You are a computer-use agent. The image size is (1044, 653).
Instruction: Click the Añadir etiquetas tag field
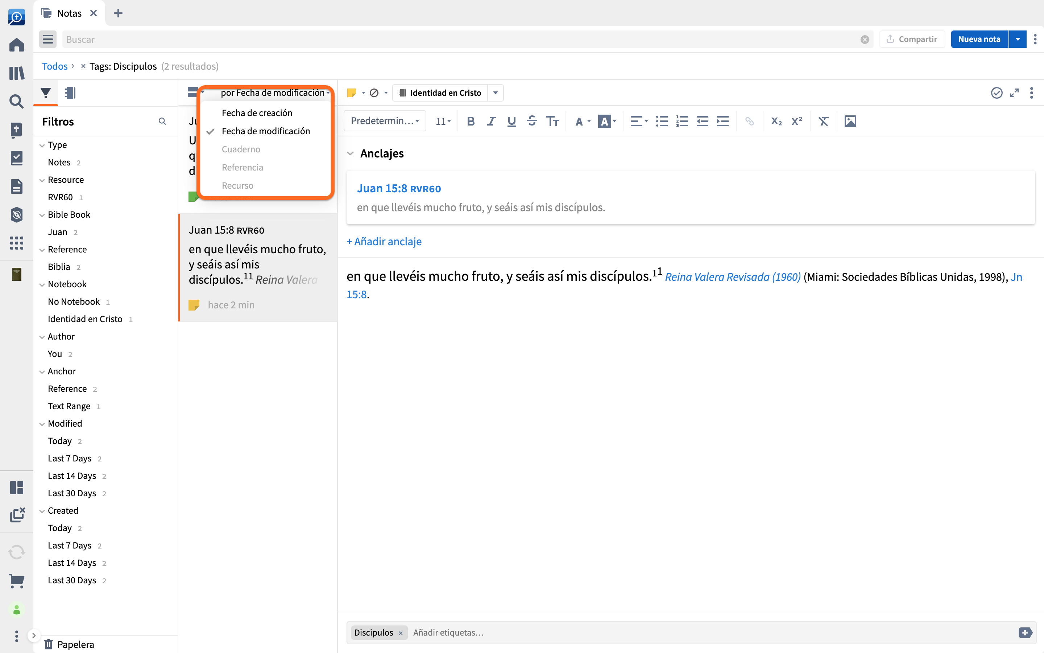[712, 633]
